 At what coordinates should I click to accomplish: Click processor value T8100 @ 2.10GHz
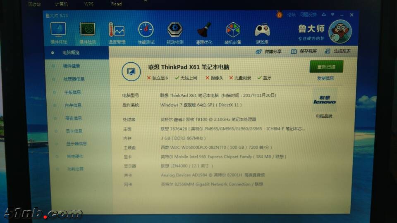(208, 119)
